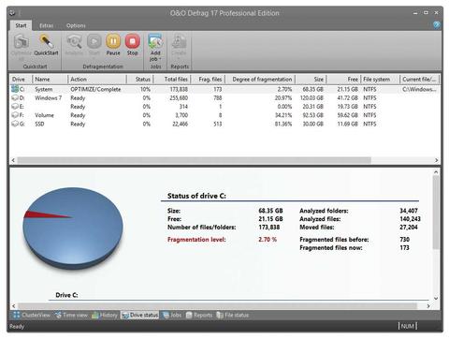Sort by Current file column header
The width and height of the screenshot is (449, 339).
tap(420, 80)
